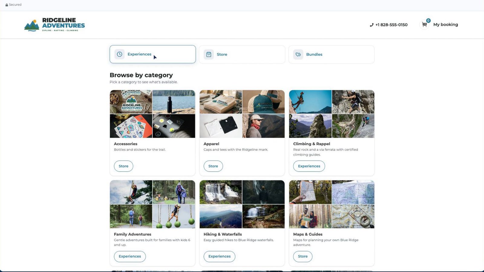Click the clock icon in the Experiences tab
484x272 pixels.
[x=119, y=54]
